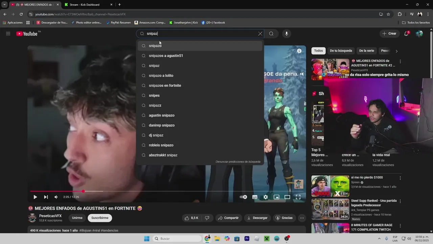Image resolution: width=433 pixels, height=244 pixels.
Task: Open options for 8 MINUTES OF GAMER RAGE
Action: click(400, 226)
